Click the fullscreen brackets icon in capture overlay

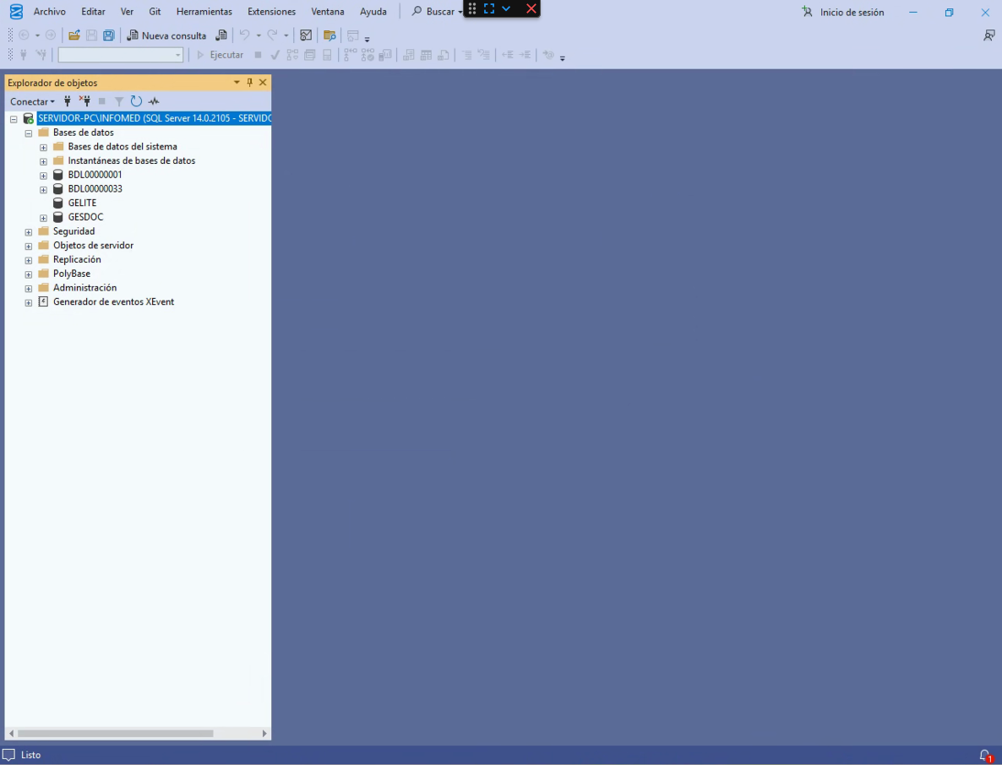coord(489,9)
